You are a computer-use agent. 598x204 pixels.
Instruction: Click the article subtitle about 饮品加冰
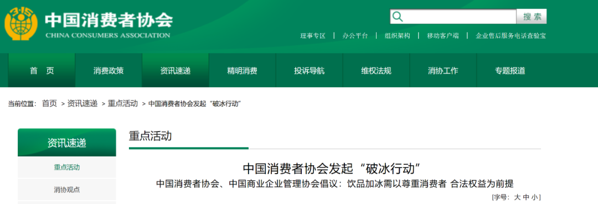tap(335, 184)
